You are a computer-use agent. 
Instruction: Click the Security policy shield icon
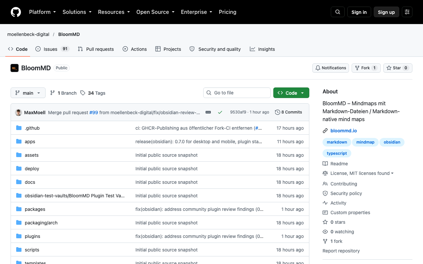click(x=325, y=193)
